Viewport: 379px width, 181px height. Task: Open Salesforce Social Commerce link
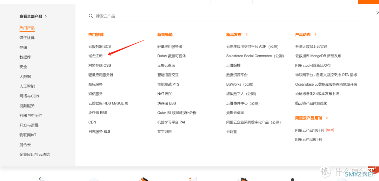click(x=255, y=56)
